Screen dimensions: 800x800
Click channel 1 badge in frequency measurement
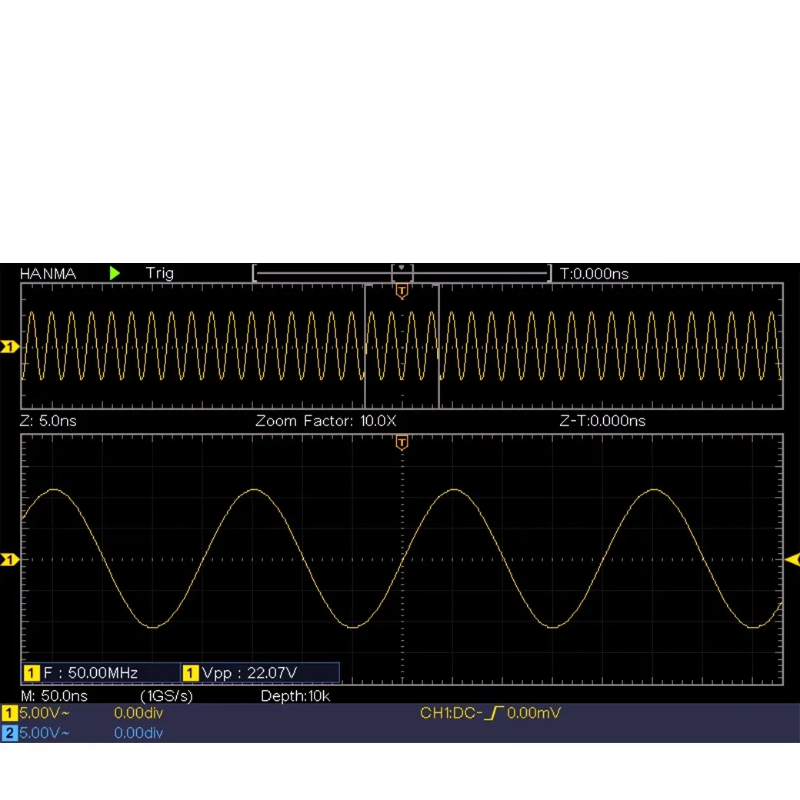32,674
